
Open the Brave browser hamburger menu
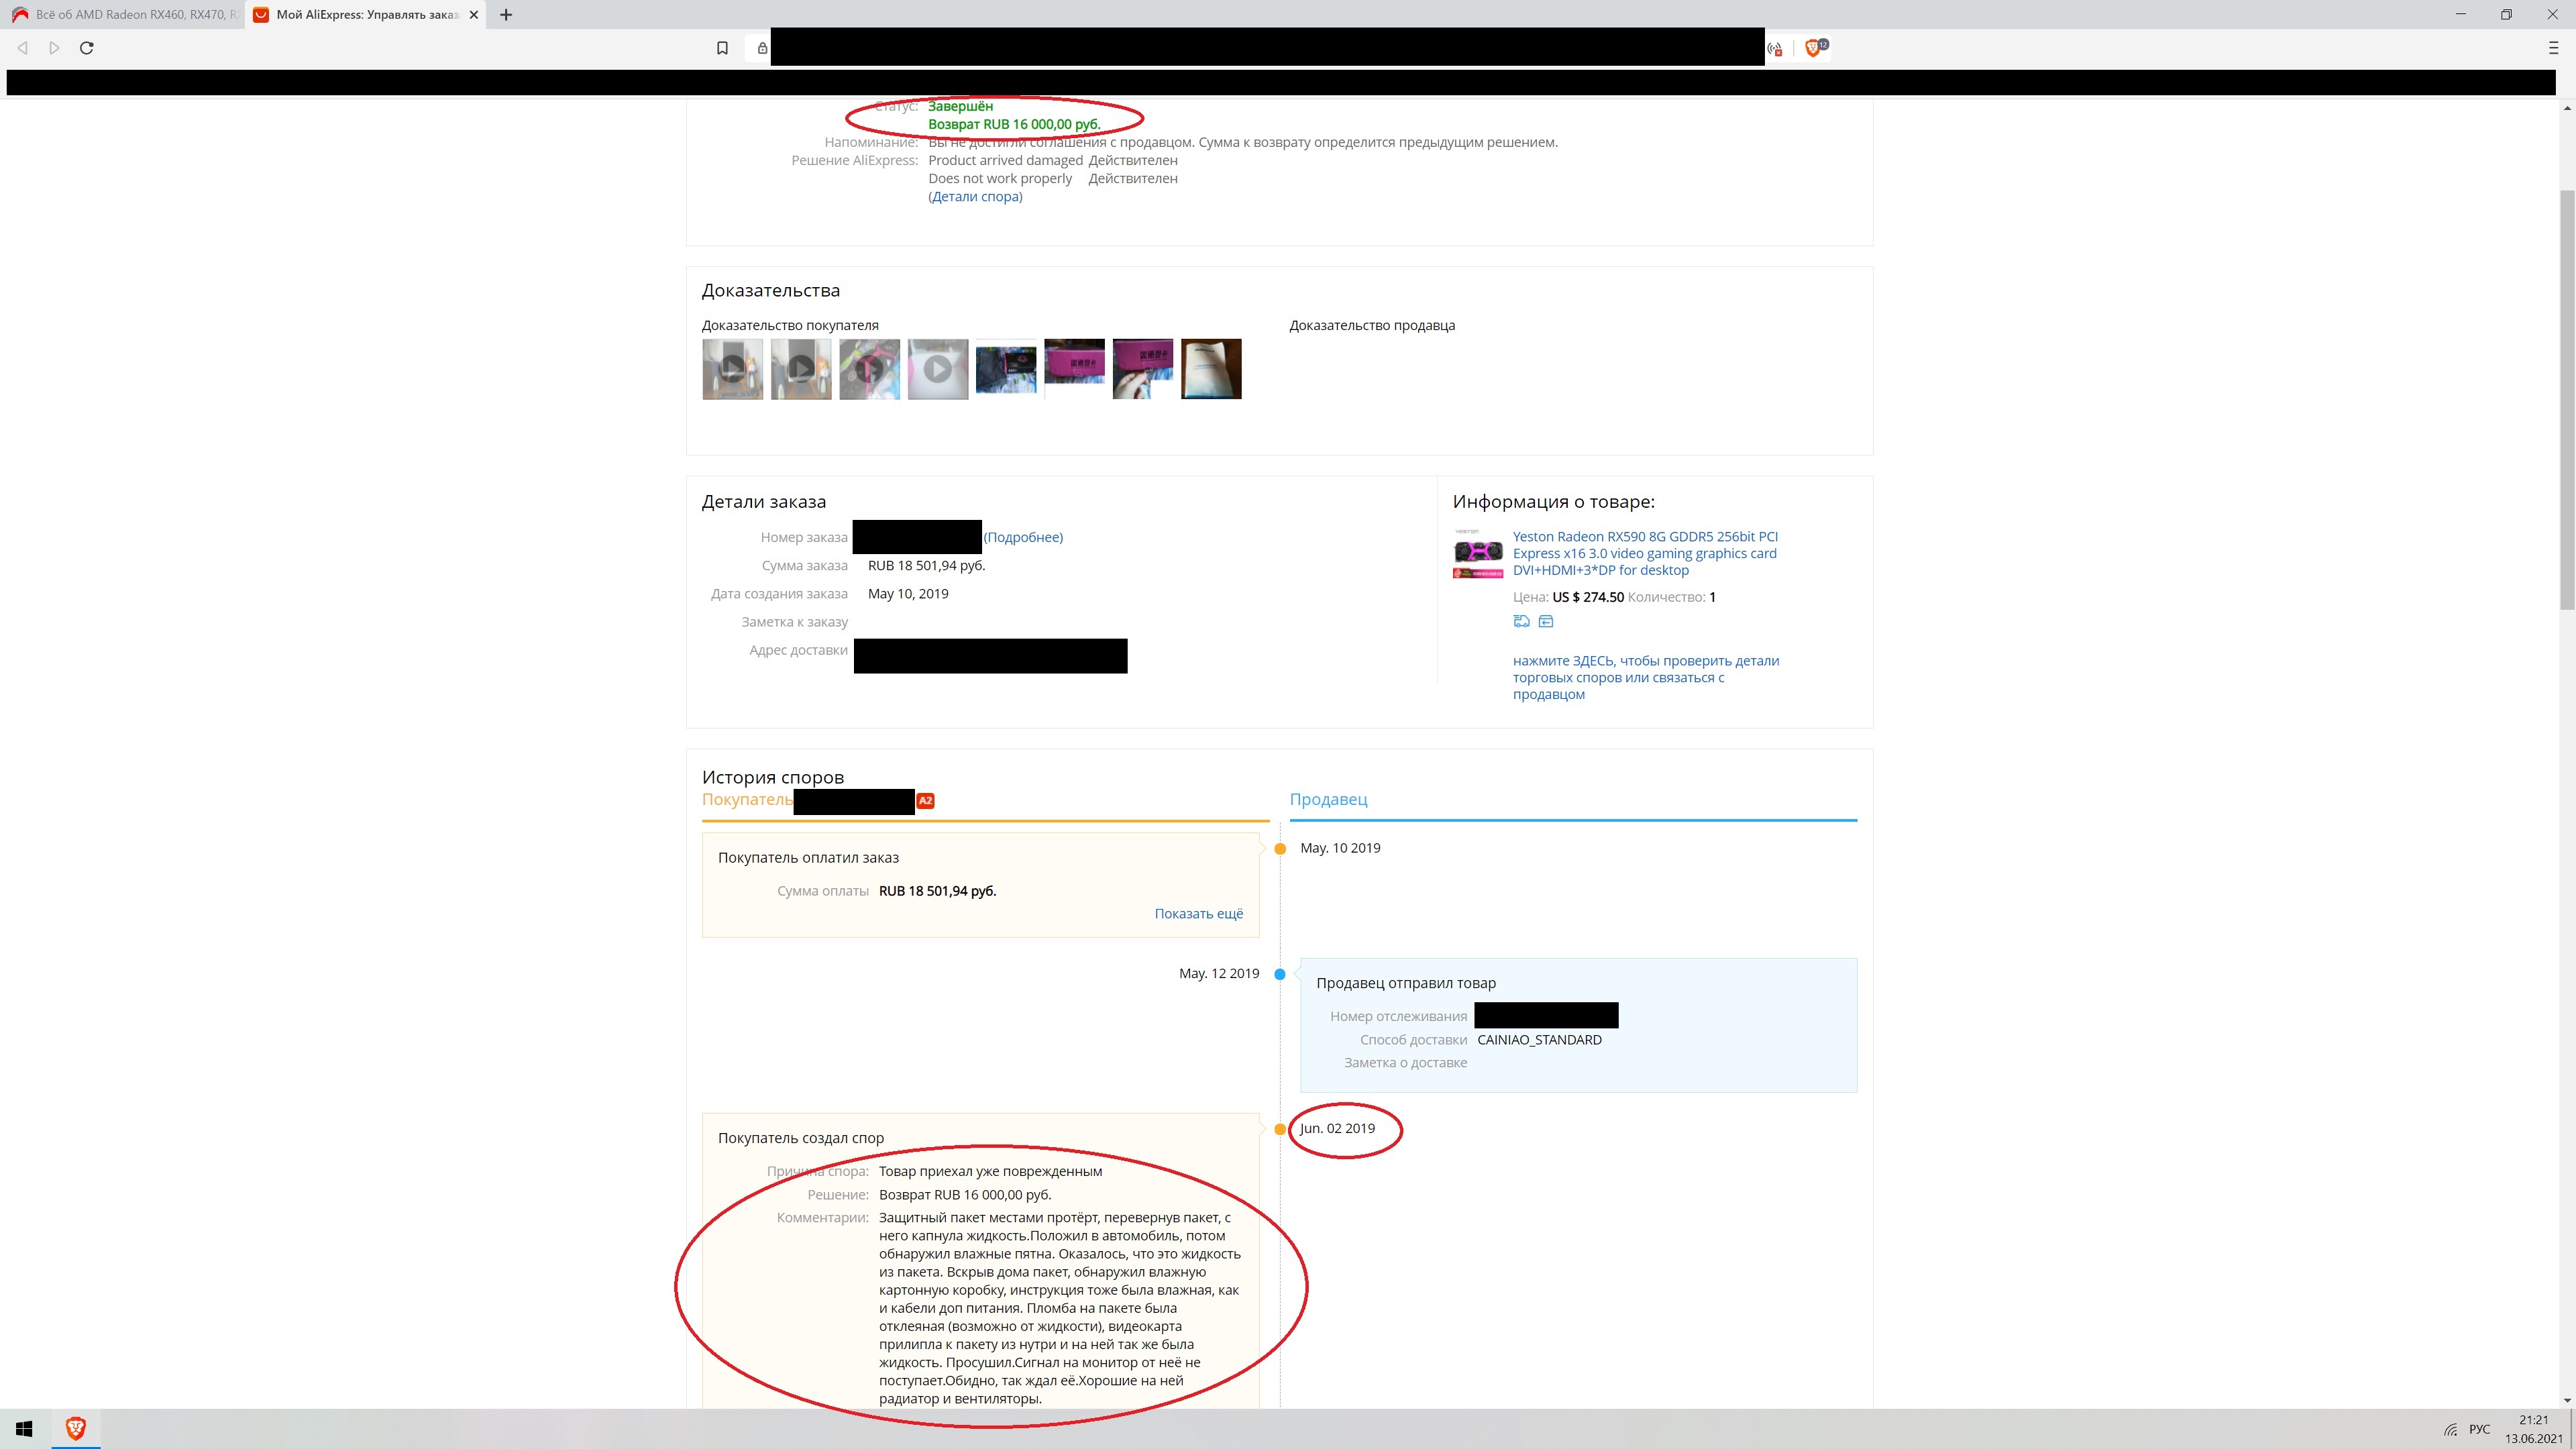[x=2552, y=48]
